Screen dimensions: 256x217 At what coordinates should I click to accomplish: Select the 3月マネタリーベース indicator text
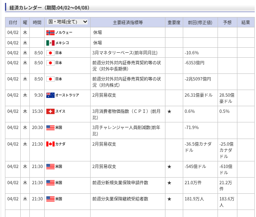[x=124, y=53]
